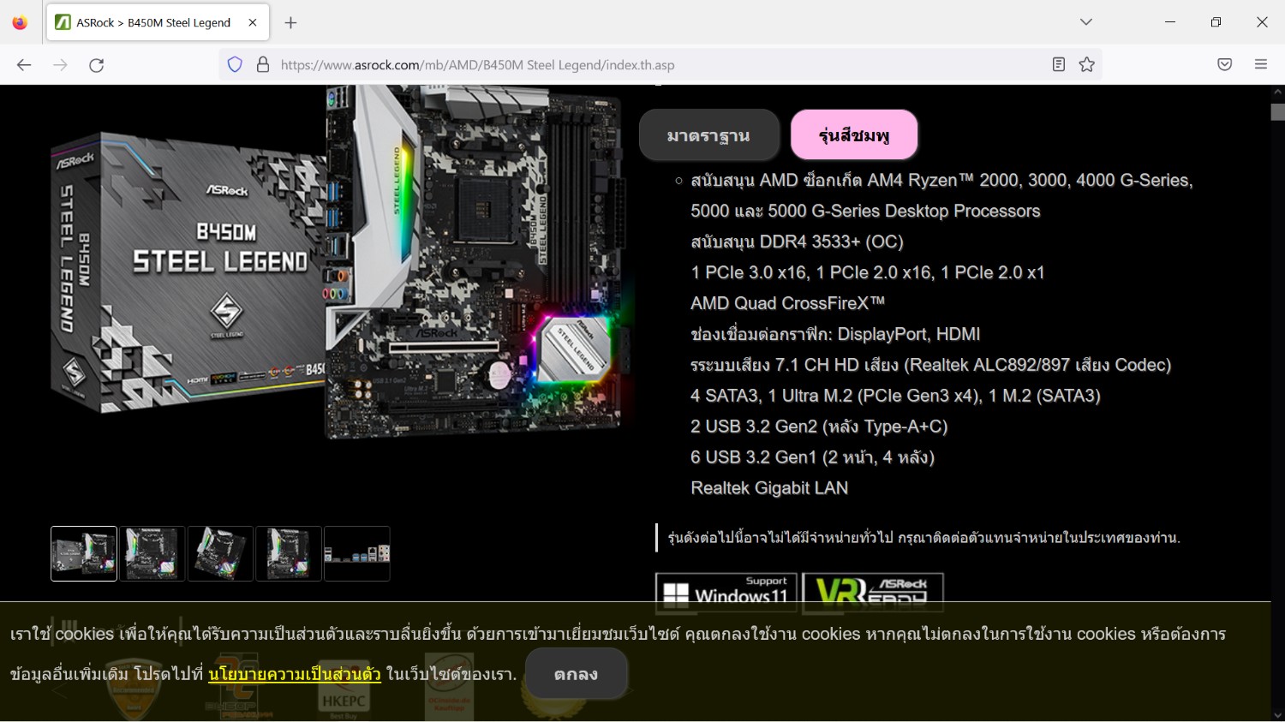Click the availability notice 'รุ่นดังต่อไปนี้' text
Screen dimensions: 1285x722
pyautogui.click(x=923, y=538)
